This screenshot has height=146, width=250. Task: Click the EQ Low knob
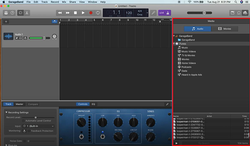tap(103, 122)
